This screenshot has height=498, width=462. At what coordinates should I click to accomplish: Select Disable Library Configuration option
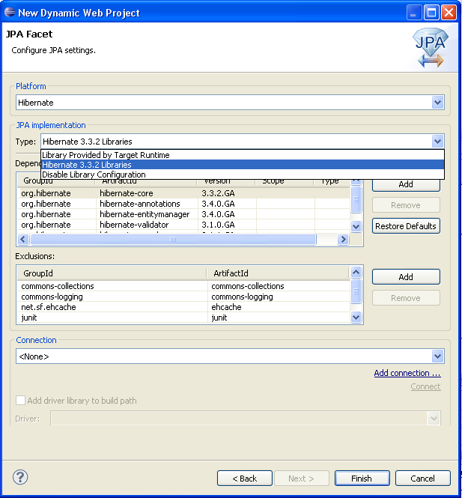click(x=243, y=174)
